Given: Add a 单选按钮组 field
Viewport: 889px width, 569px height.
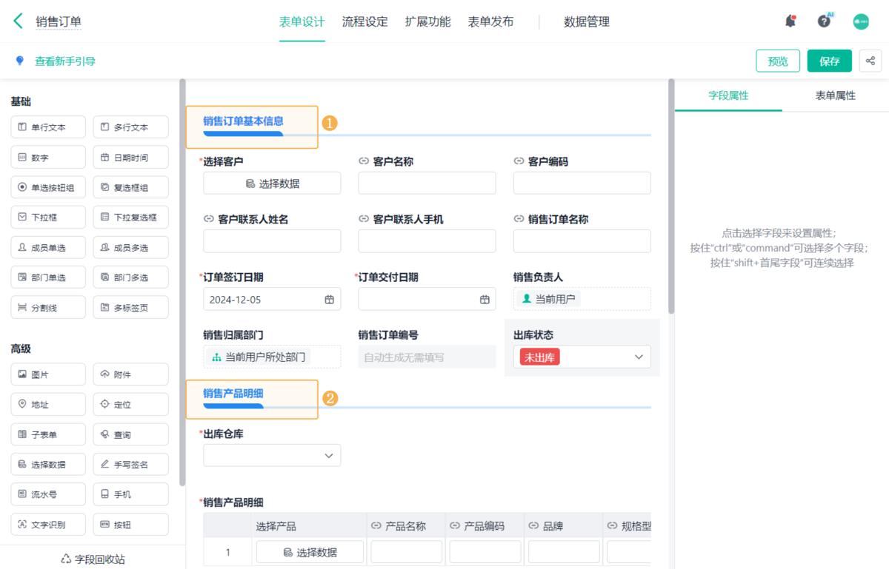Looking at the screenshot, I should [x=48, y=187].
